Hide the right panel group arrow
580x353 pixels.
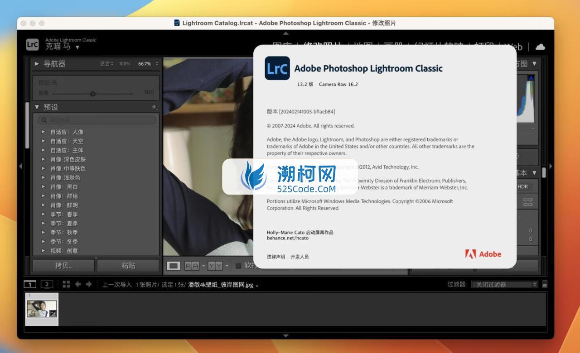point(551,166)
